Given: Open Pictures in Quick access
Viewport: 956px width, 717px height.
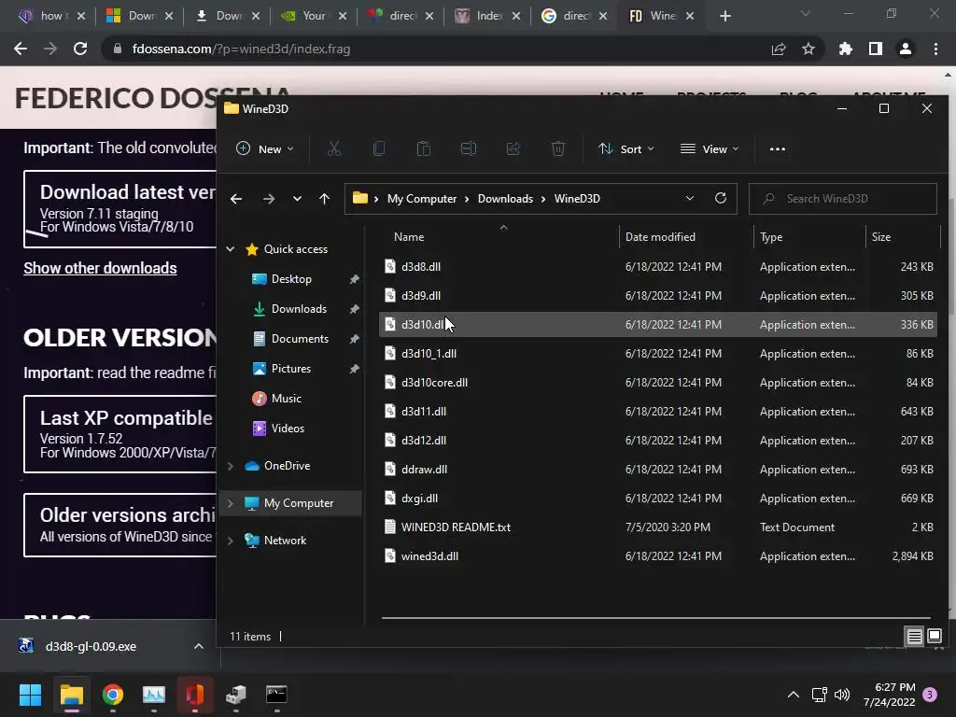Looking at the screenshot, I should (x=291, y=368).
